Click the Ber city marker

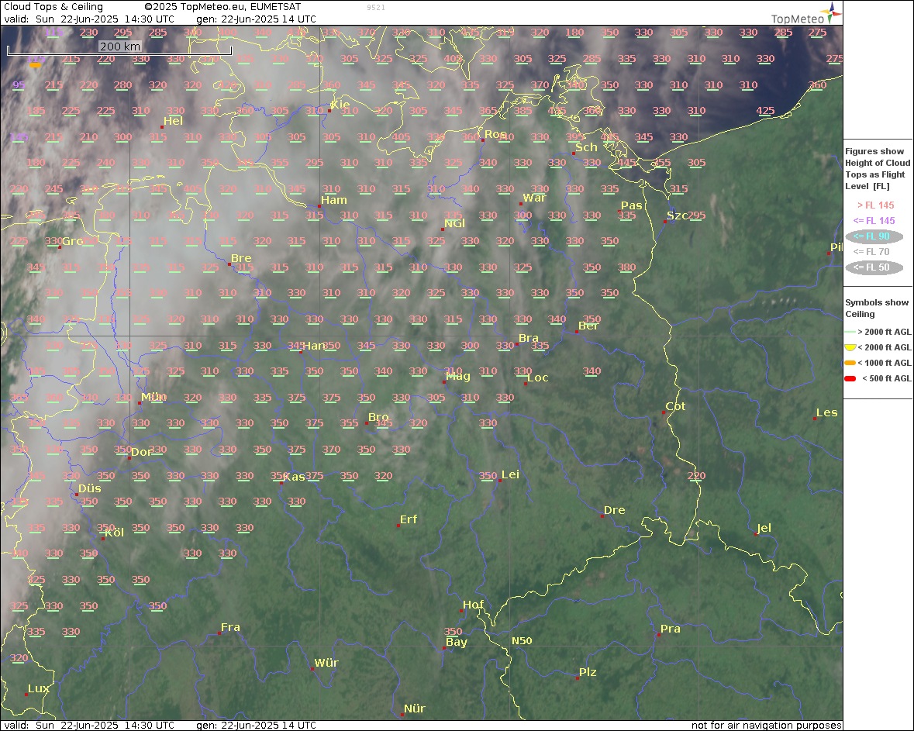tap(577, 332)
